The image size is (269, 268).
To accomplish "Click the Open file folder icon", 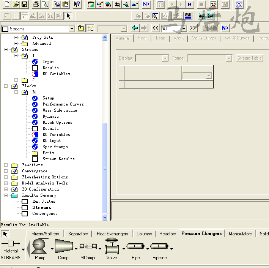I will click(16, 4).
